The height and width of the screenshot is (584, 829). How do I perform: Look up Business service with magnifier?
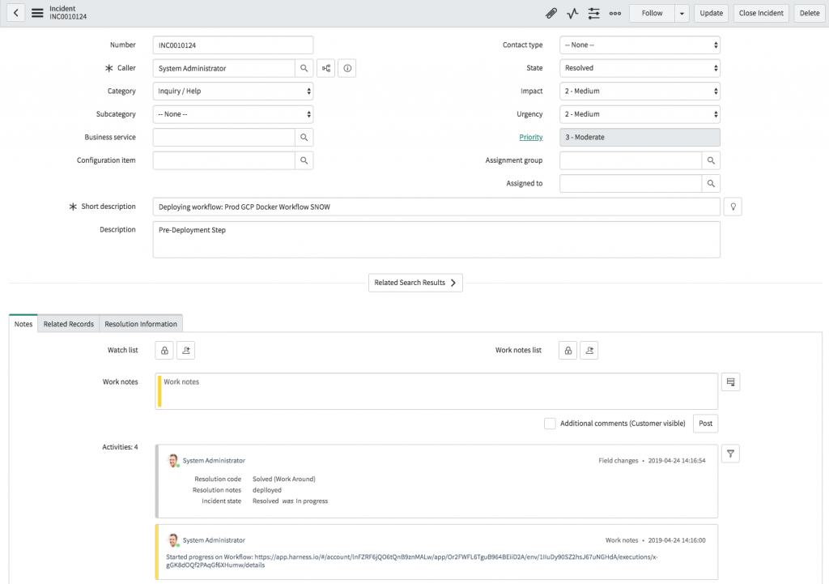(304, 137)
